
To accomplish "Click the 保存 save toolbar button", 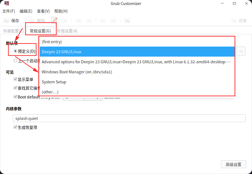I will pos(11,21).
